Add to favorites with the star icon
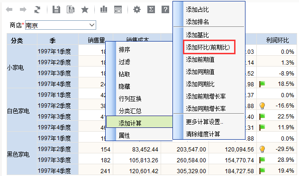 [x=85, y=9]
